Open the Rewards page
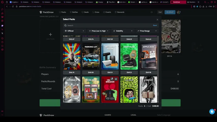Screen dimensions: 217x122 tap(120, 12)
